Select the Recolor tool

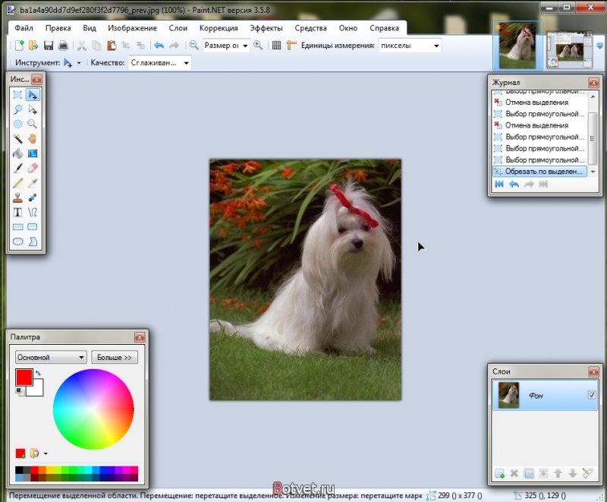point(33,197)
